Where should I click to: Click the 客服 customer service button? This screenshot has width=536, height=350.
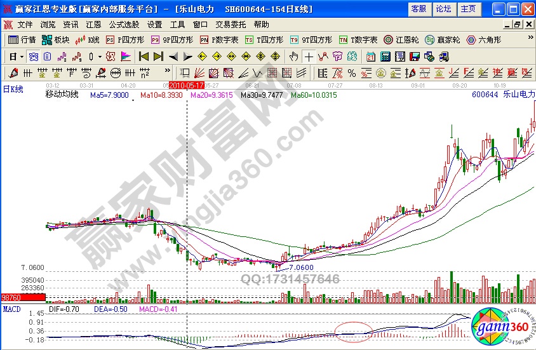419,9
